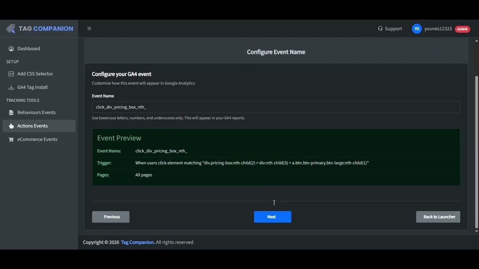
Task: Click the blue Next button
Action: (272, 217)
